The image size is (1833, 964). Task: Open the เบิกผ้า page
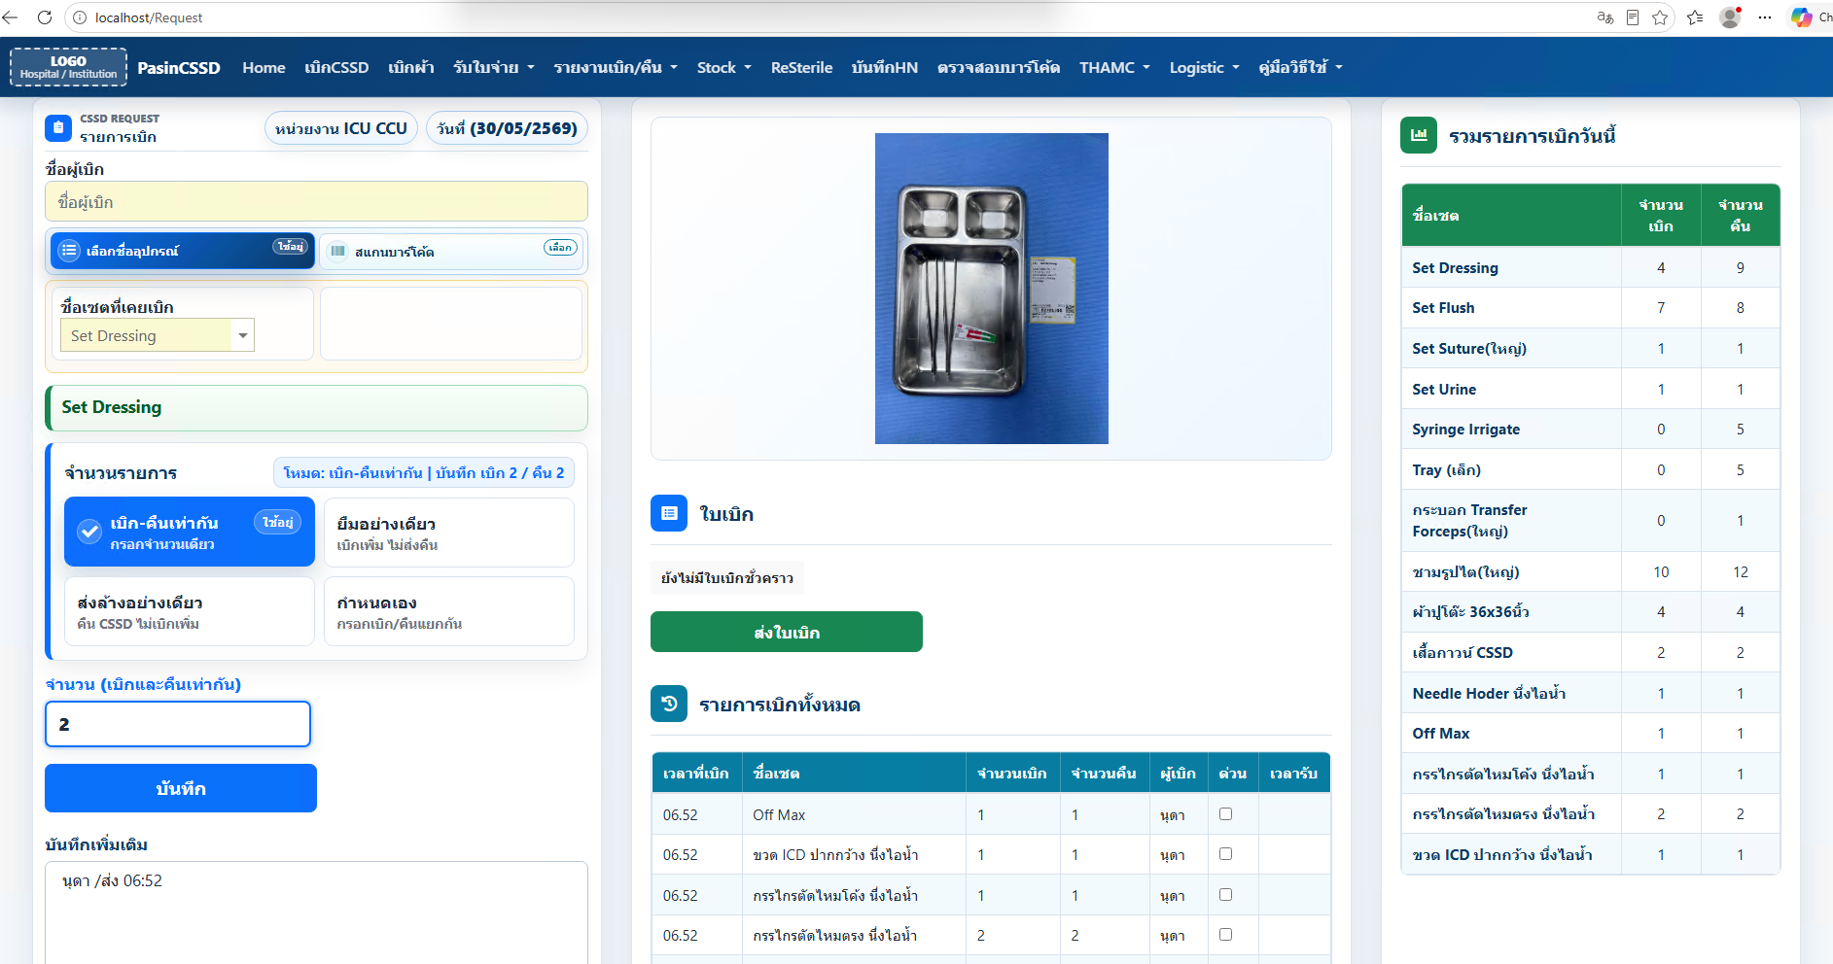[410, 67]
